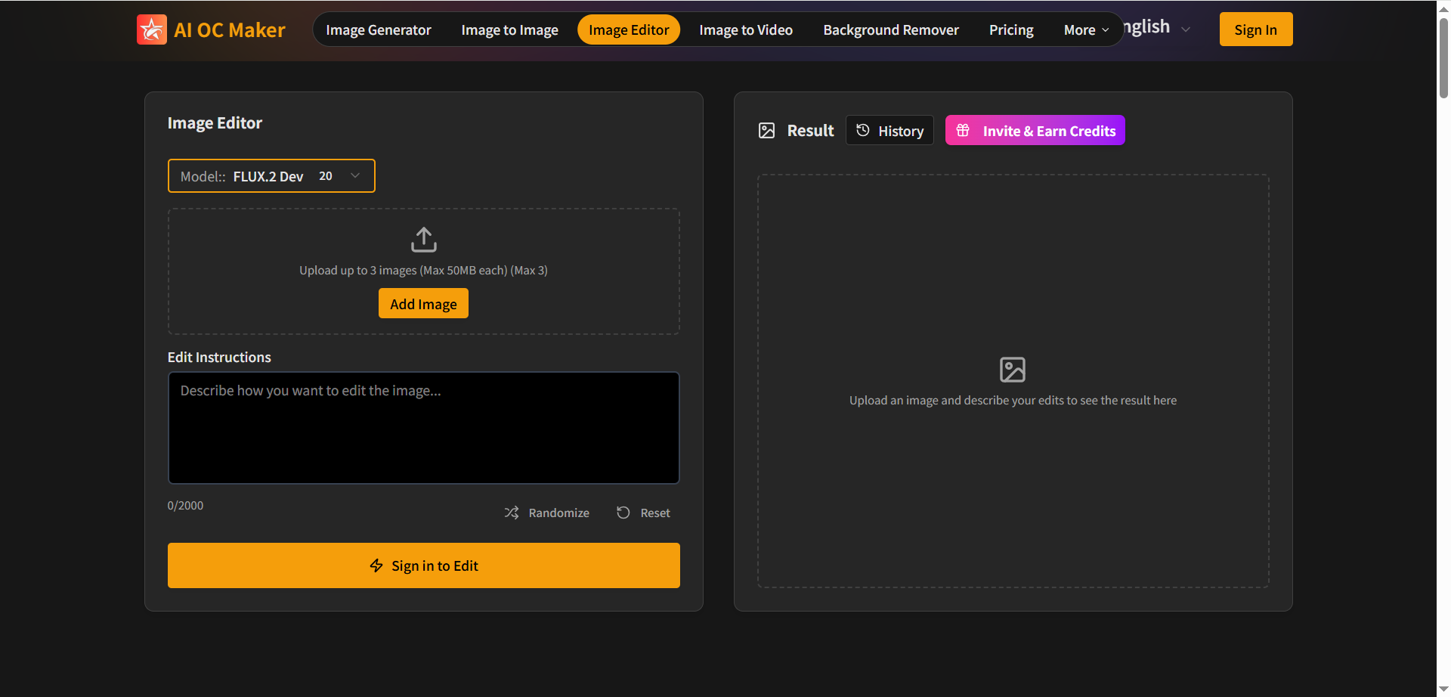Screen dimensions: 1451x697
Task: Focus the Edit Instructions text box
Action: [x=423, y=428]
